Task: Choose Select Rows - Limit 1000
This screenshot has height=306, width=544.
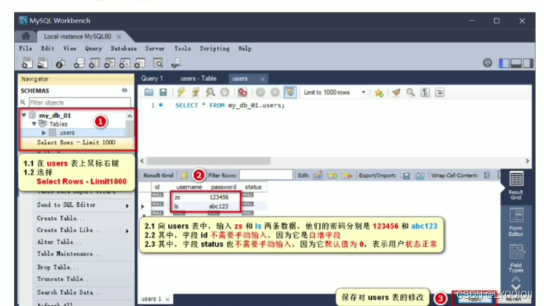Action: coord(77,142)
